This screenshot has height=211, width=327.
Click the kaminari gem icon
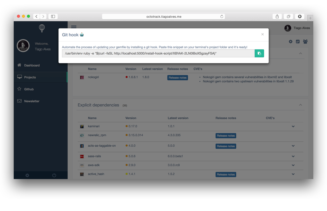point(82,127)
